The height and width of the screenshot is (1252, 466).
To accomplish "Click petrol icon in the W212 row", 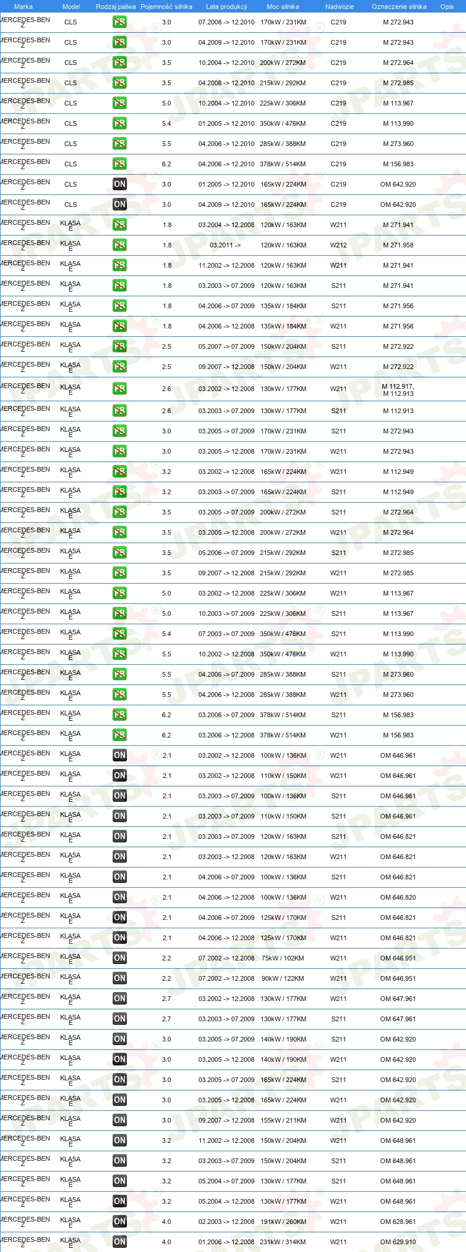I will (x=120, y=245).
